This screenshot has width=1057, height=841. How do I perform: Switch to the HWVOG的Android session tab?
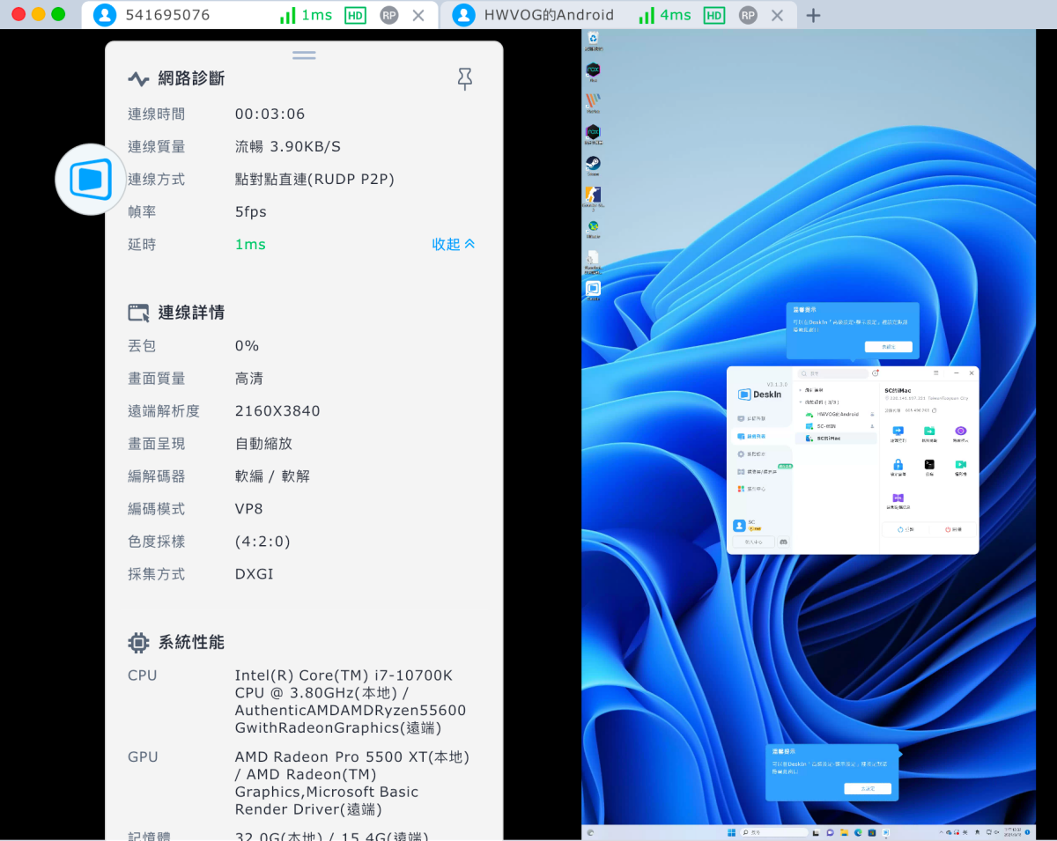[548, 16]
